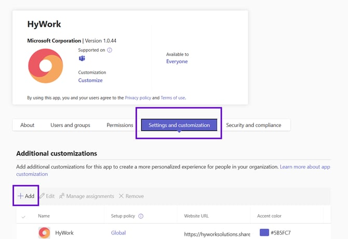Click the large HyWork app logo
The height and width of the screenshot is (239, 348).
(46, 65)
